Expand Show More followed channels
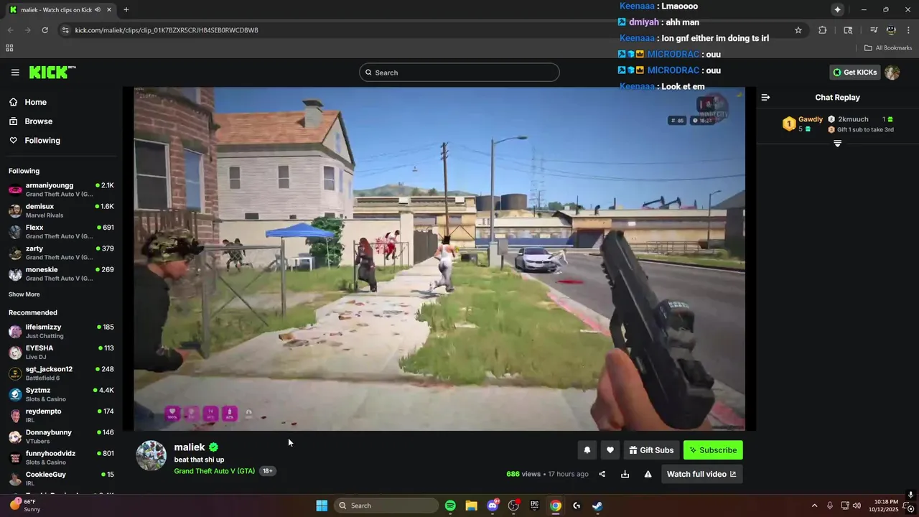Viewport: 919px width, 517px height. point(24,294)
